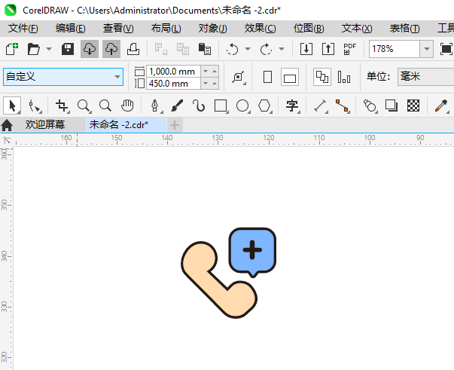Viewport: 454px width, 370px height.
Task: Toggle apply layout to current page only
Action: pos(344,77)
